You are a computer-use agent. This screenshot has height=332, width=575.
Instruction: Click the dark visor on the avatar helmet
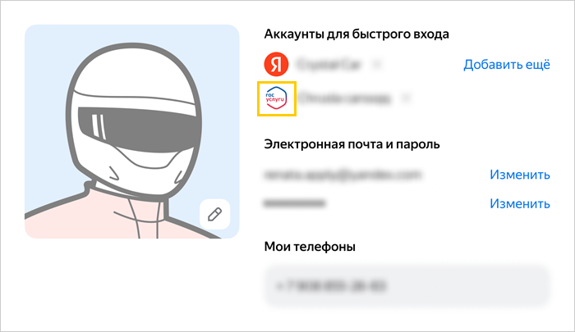(x=140, y=129)
